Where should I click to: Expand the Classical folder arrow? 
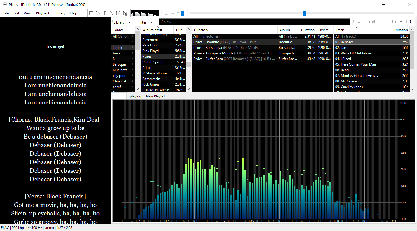133,81
